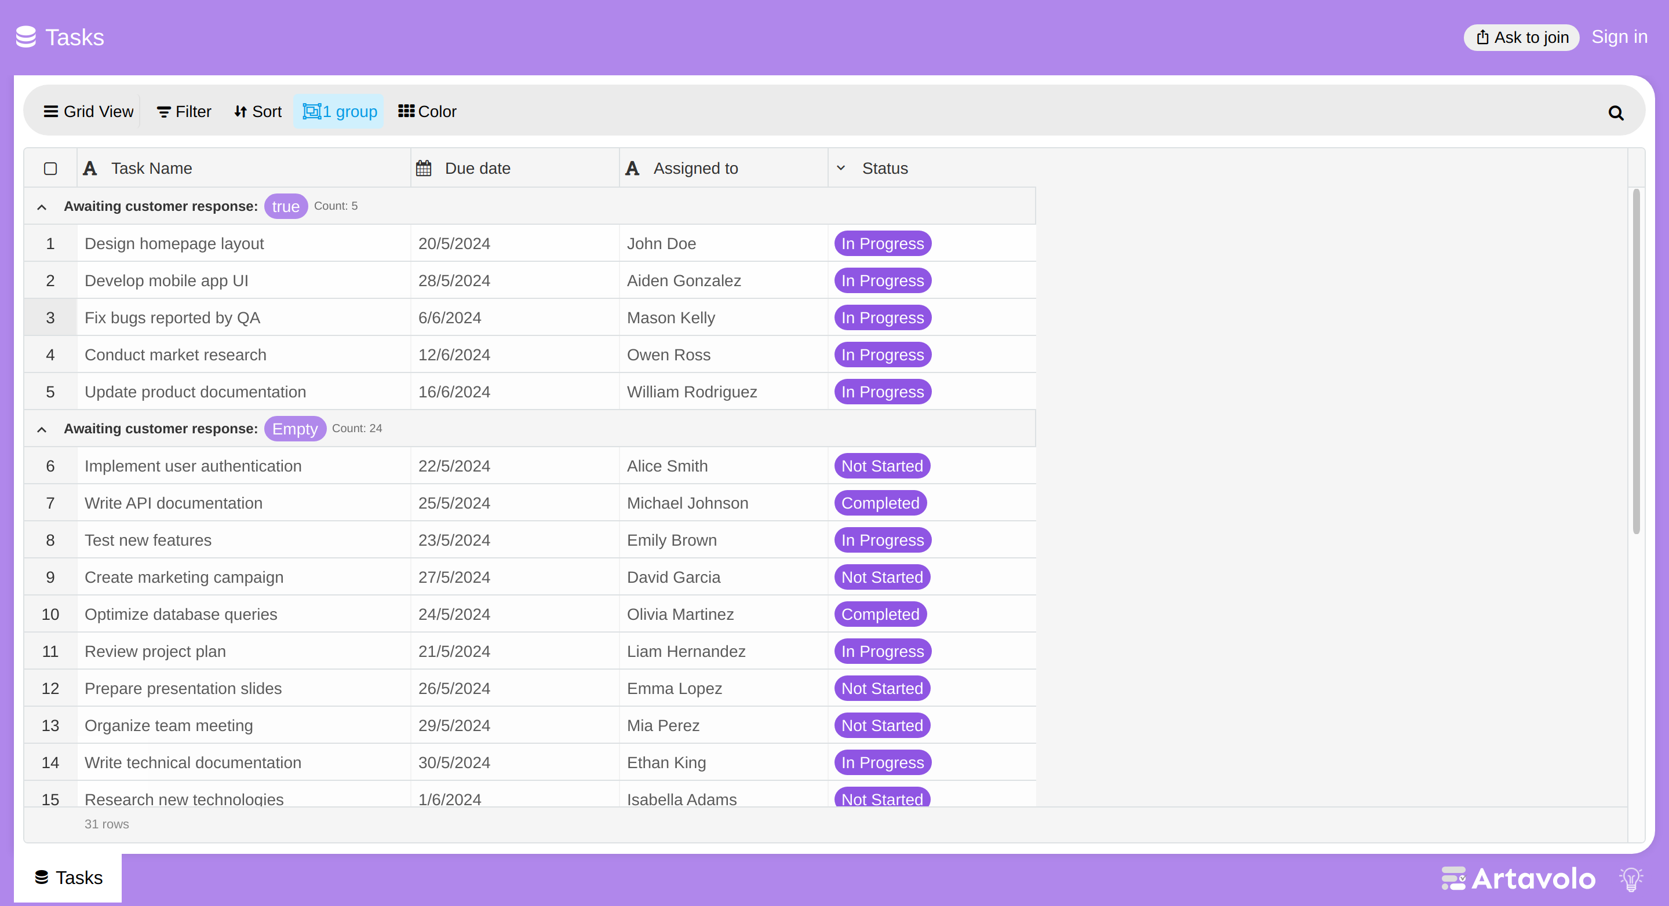Collapse the 'Empty' awaiting customer response group
The image size is (1669, 906).
42,429
